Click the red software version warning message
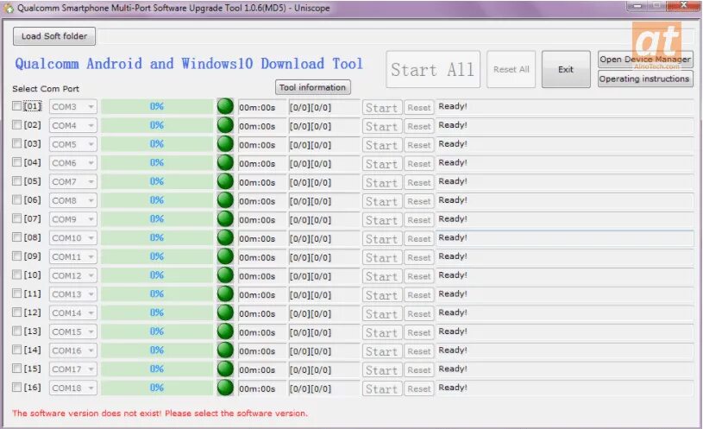Screen dimensions: 703x429 160,413
